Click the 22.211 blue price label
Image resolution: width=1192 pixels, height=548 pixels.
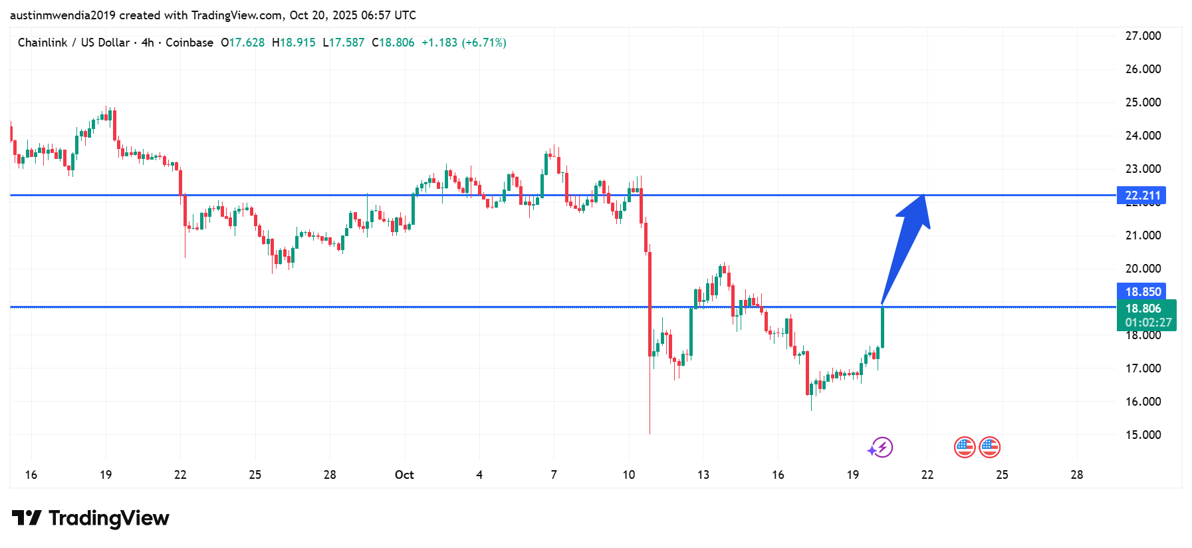pyautogui.click(x=1141, y=195)
